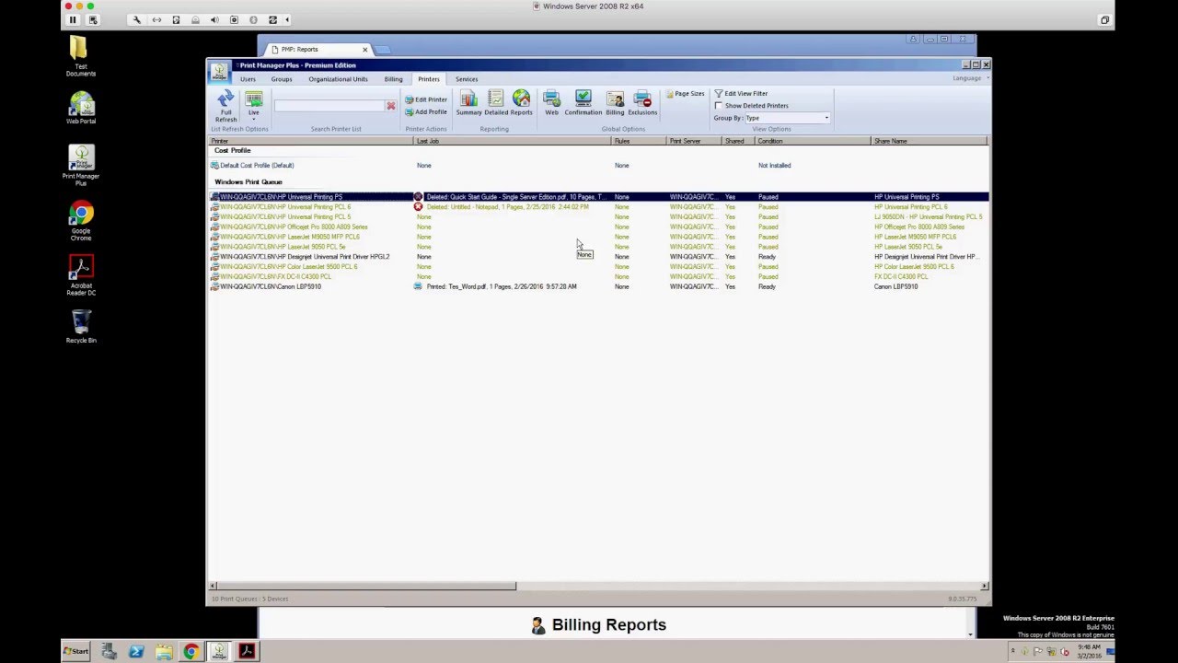The width and height of the screenshot is (1178, 663).
Task: Click Add Profile action
Action: pos(426,112)
